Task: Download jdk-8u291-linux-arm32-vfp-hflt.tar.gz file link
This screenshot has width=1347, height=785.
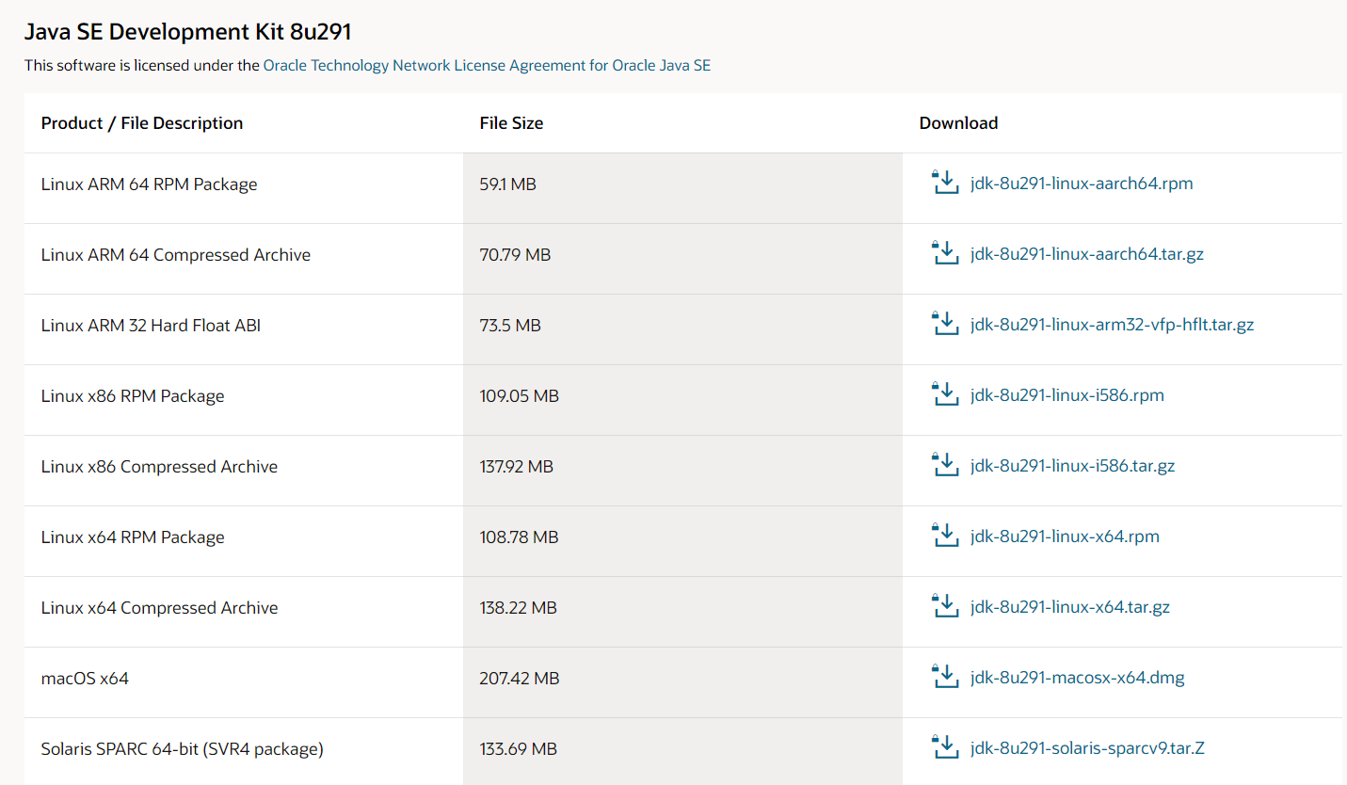Action: [1112, 325]
